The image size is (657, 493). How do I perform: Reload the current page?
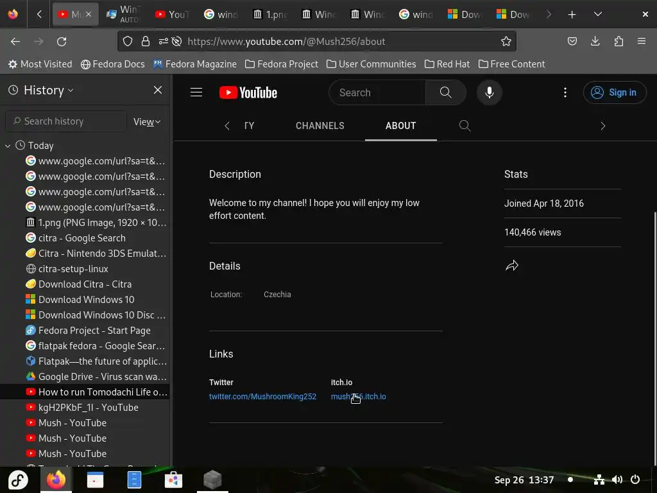pos(62,42)
